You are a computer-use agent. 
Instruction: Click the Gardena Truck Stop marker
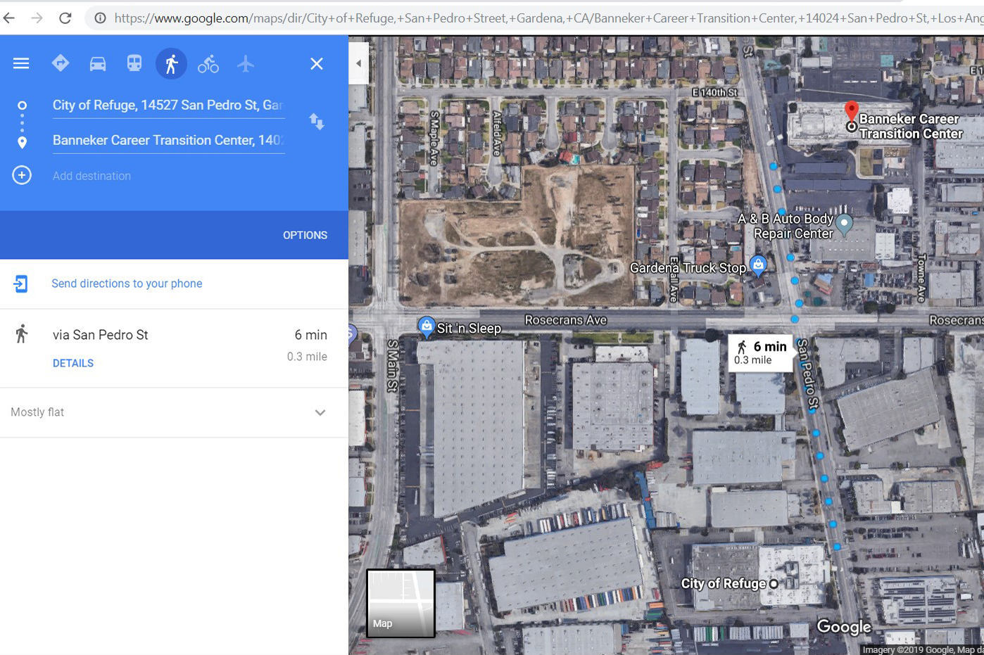click(758, 266)
